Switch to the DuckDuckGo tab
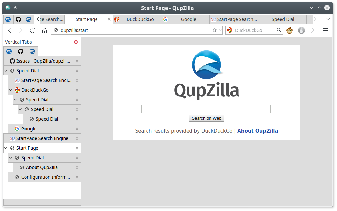This screenshot has height=211, width=337. pos(137,19)
